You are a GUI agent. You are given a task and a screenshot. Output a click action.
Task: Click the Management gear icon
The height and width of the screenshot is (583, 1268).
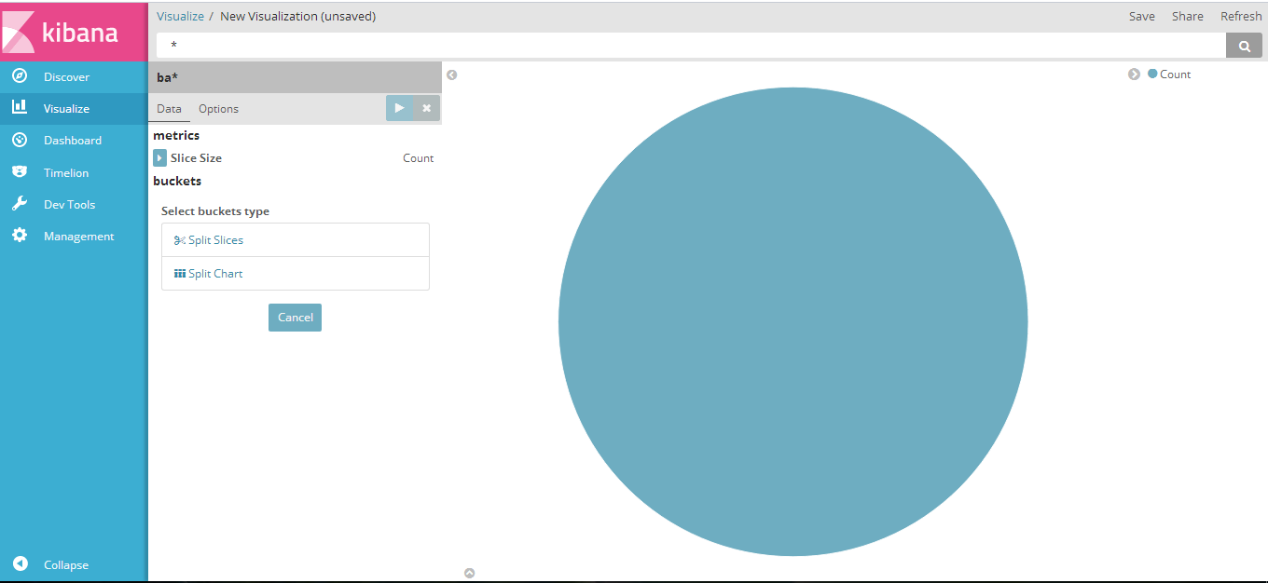20,236
